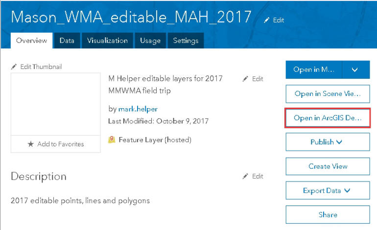Open the Visualization tab
Image resolution: width=377 pixels, height=230 pixels.
[x=107, y=41]
